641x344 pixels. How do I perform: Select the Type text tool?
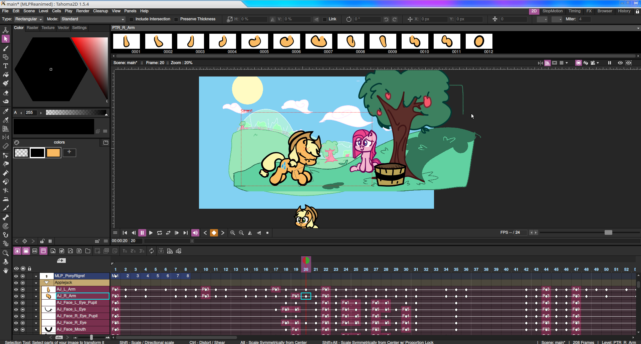tap(6, 66)
